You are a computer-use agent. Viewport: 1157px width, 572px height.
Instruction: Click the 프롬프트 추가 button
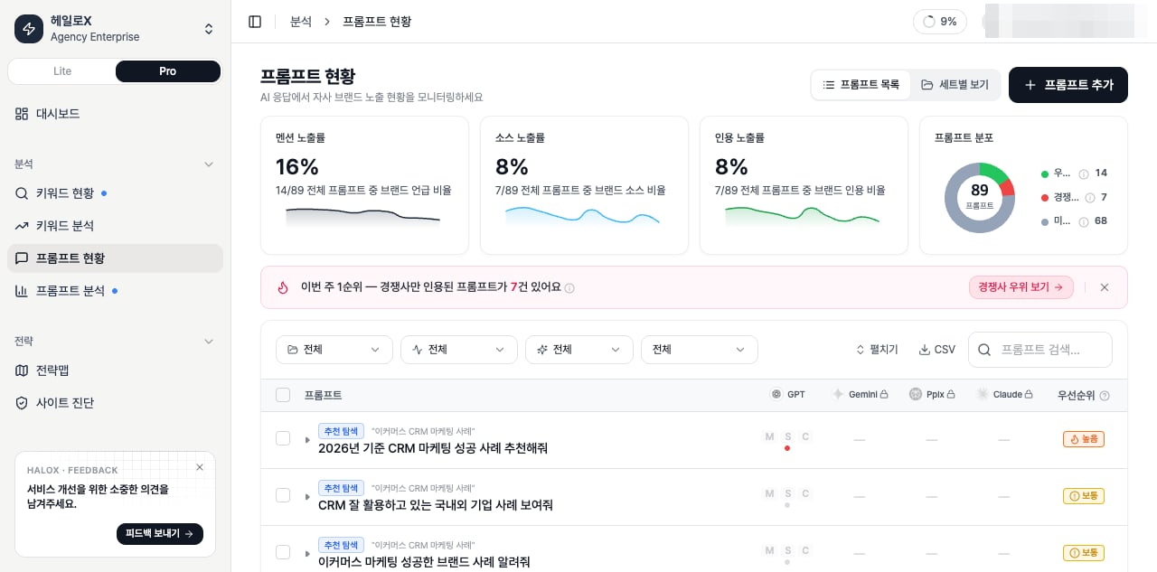point(1068,85)
